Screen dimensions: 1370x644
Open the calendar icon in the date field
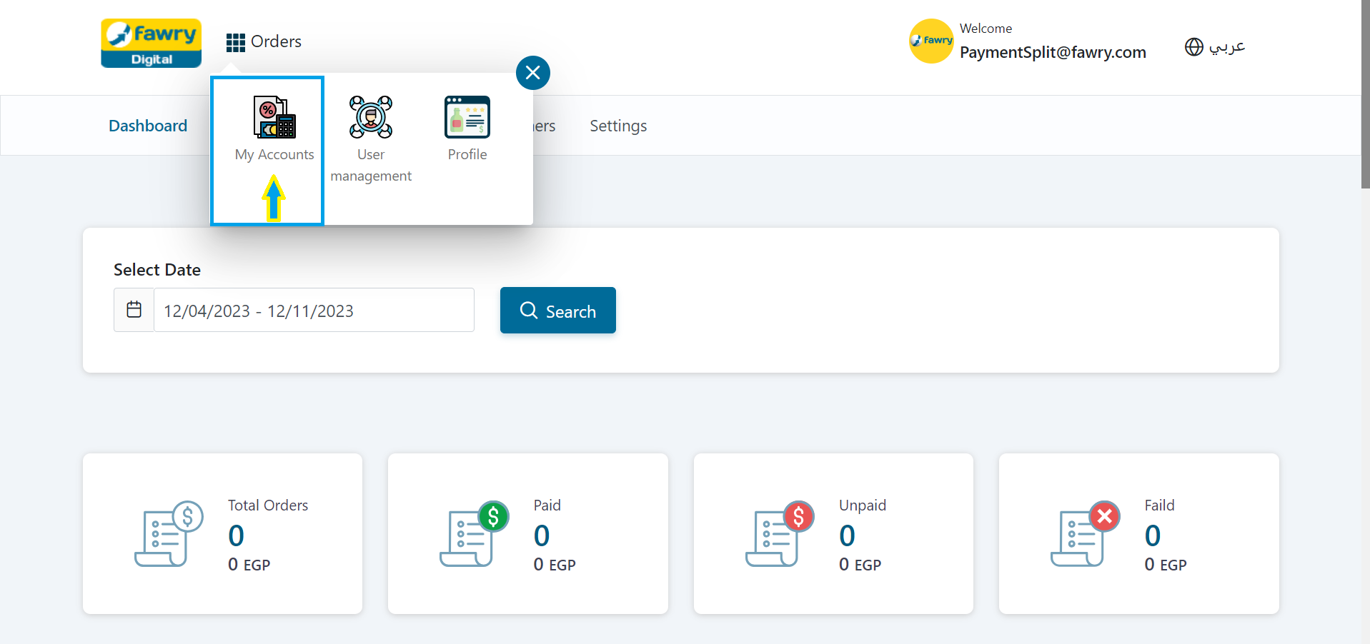point(134,310)
